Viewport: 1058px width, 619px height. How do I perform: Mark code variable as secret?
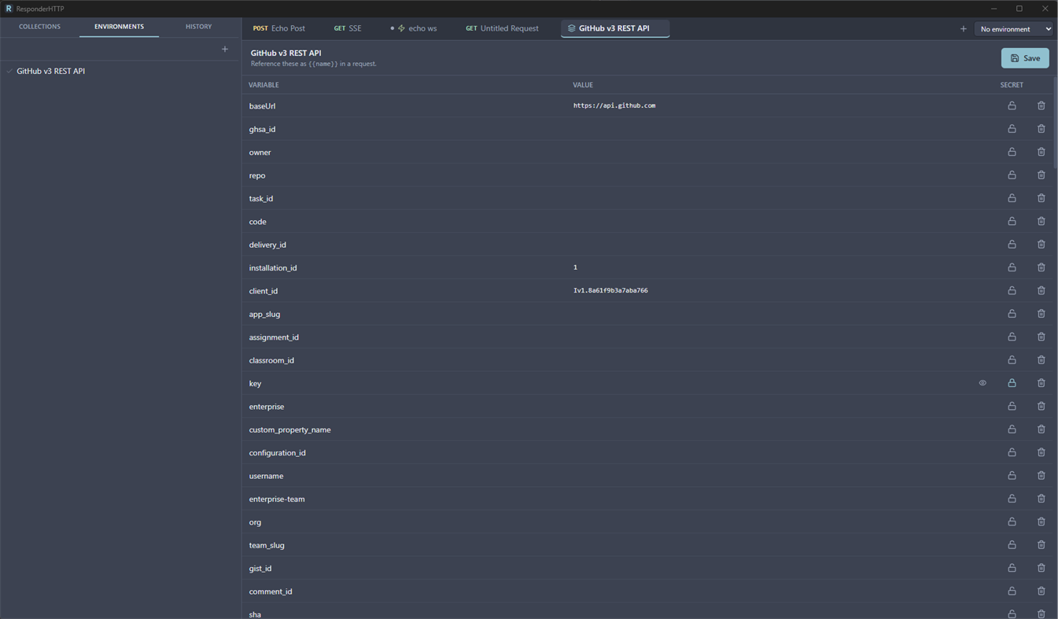(x=1012, y=221)
